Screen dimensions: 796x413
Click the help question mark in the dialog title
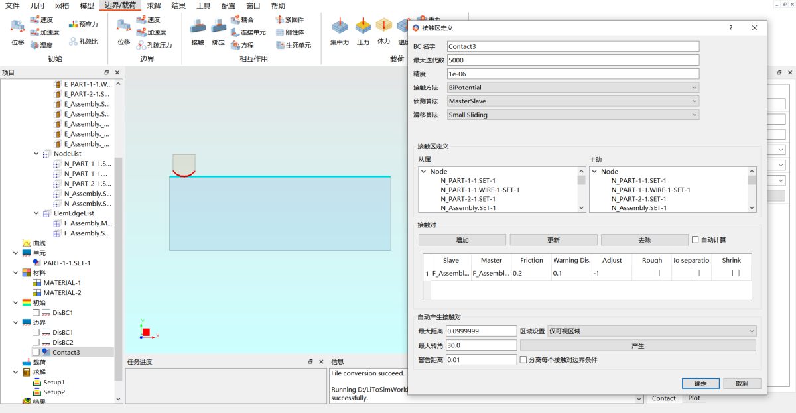point(730,28)
